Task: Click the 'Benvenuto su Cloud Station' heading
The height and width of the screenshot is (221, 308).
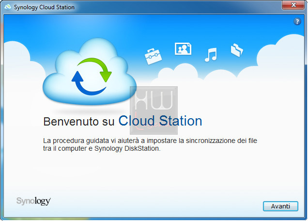Action: 123,121
